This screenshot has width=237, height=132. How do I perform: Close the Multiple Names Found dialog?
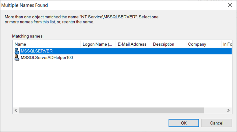point(230,5)
